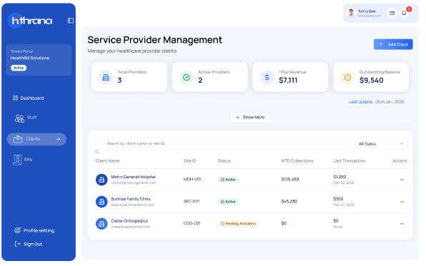The width and height of the screenshot is (426, 266).
Task: Click the Bills document icon
Action: point(17,160)
